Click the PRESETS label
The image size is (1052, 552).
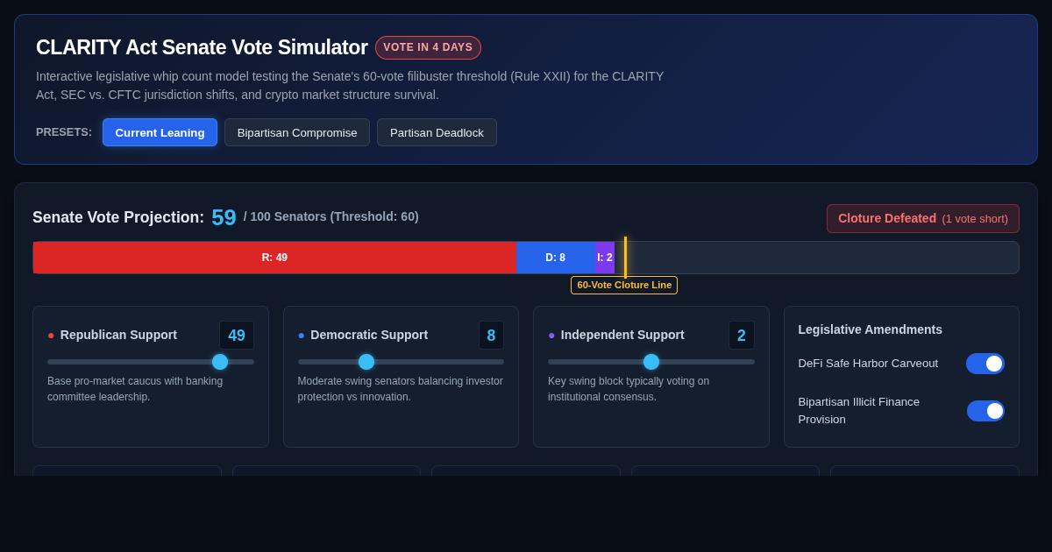click(64, 132)
